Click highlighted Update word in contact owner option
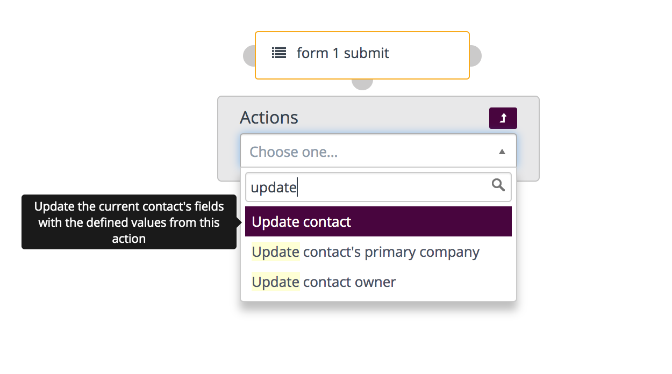Viewport: 672px width, 374px height. pyautogui.click(x=275, y=282)
